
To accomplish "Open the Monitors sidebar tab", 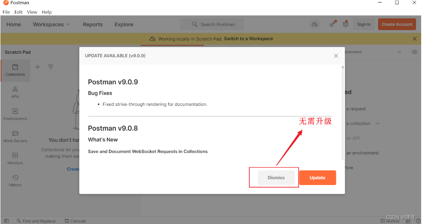I will [x=15, y=158].
